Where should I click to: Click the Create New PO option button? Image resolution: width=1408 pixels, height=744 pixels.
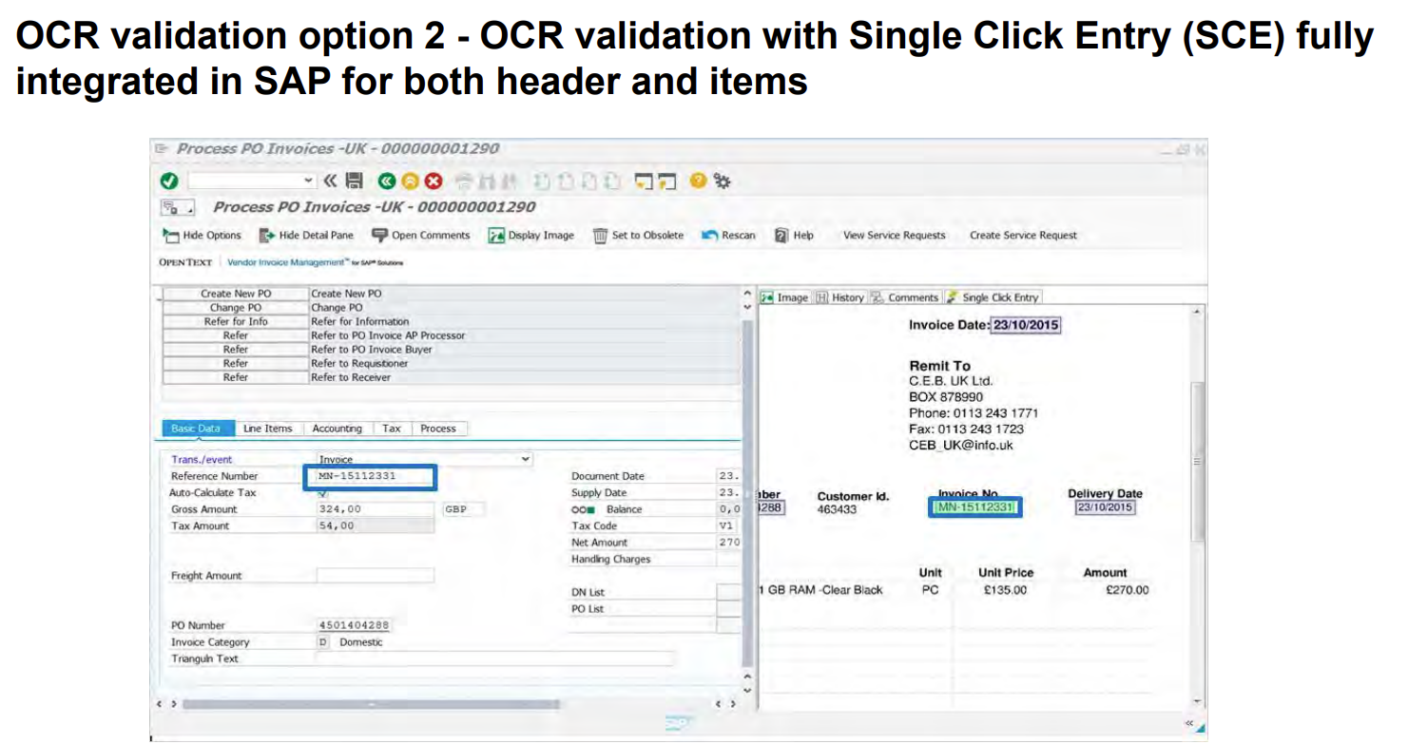click(236, 294)
